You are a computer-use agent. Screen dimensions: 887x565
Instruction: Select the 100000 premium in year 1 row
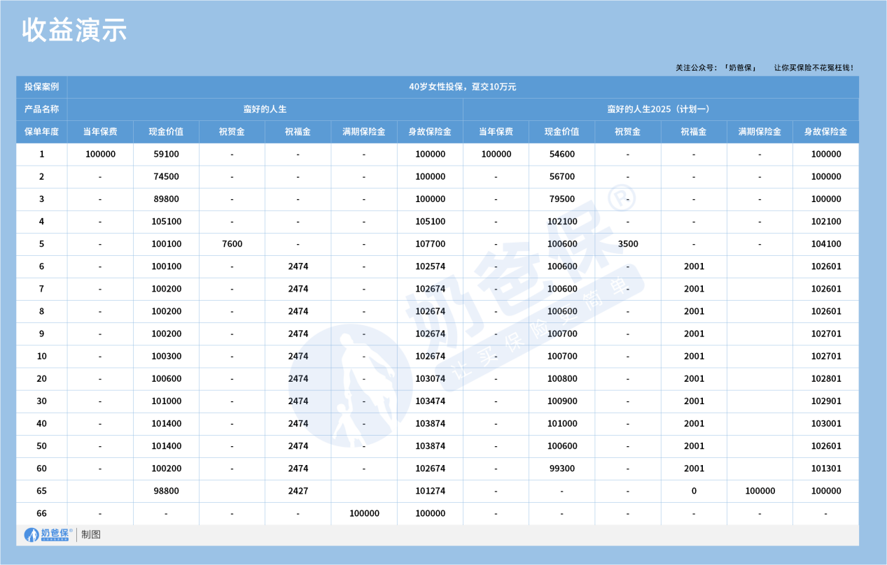tap(99, 154)
